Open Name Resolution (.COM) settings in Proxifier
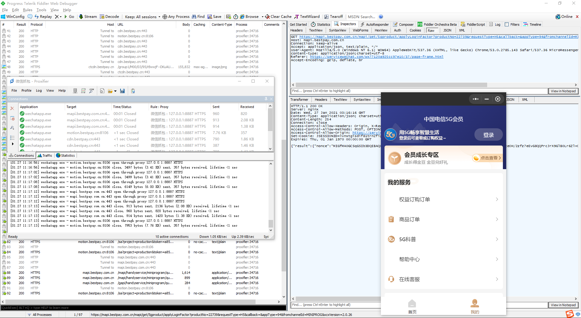Viewport: 581px width, 318px height. point(91,91)
